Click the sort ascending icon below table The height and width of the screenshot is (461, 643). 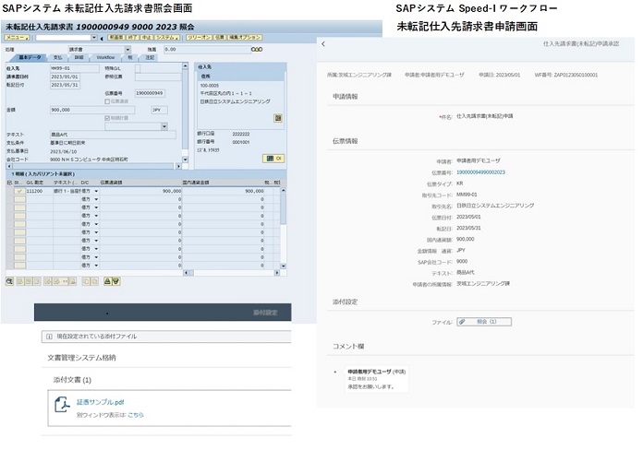pos(107,281)
